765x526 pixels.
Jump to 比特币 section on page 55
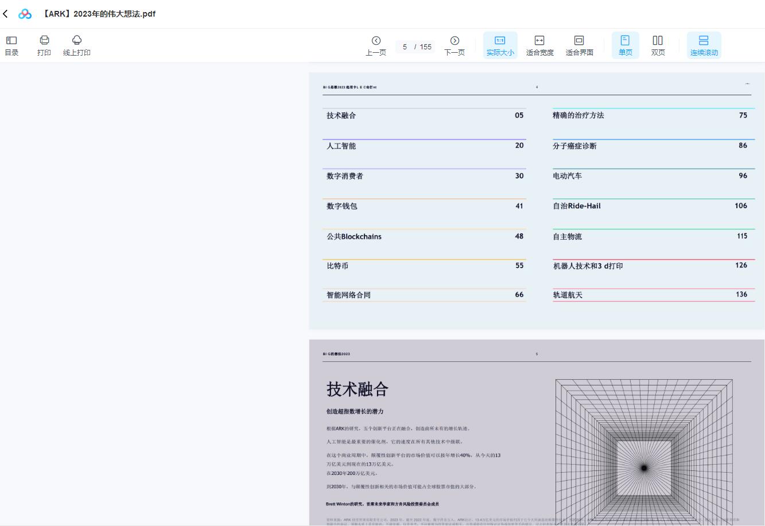[x=337, y=266]
